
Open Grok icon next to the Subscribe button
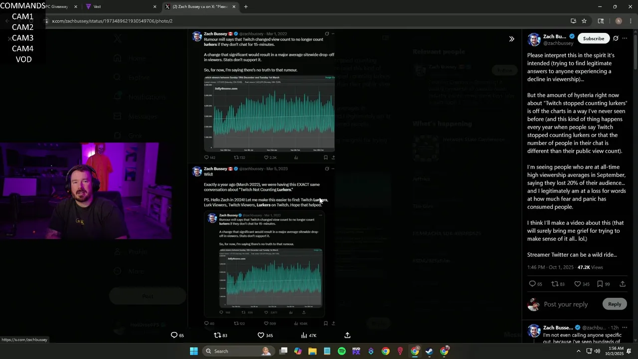tap(616, 38)
